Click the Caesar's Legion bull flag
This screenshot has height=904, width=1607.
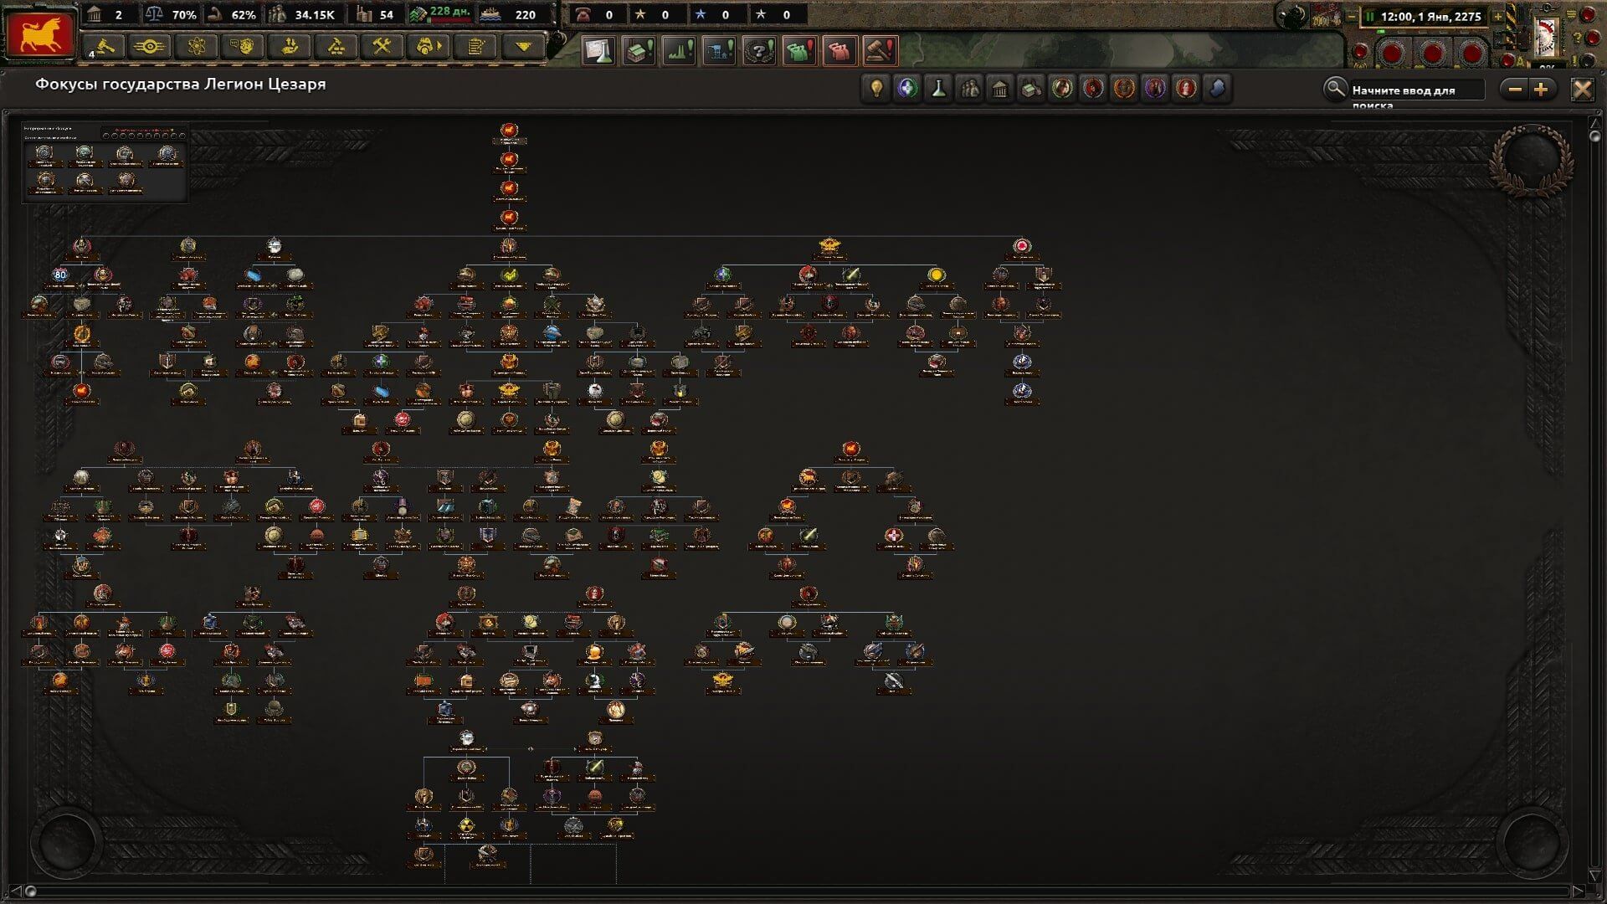[x=40, y=35]
